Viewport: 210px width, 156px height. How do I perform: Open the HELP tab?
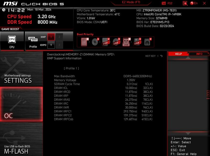[178, 54]
